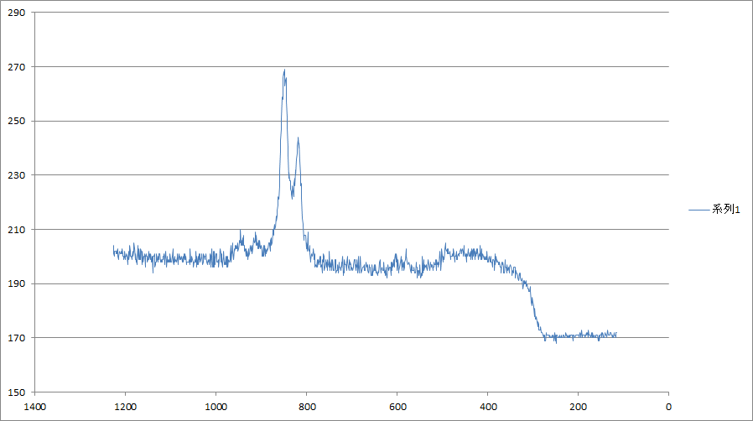753x421 pixels.
Task: Select the y-axis label 170
Action: [x=17, y=338]
